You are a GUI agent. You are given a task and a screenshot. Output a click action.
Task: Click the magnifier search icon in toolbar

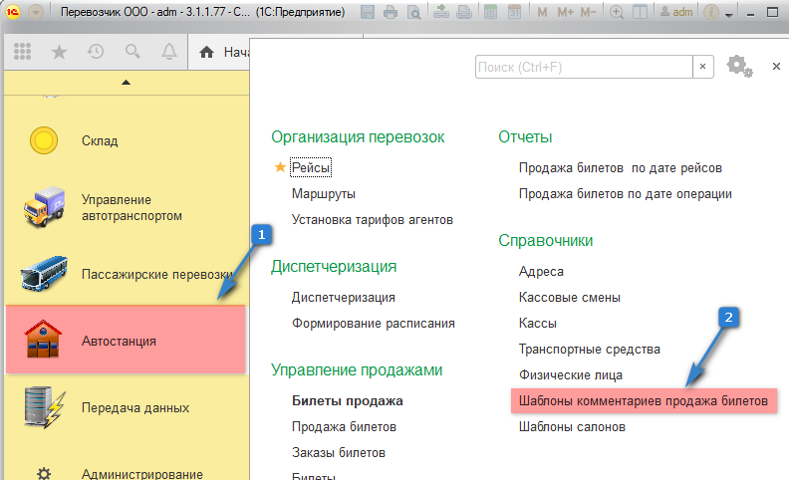point(132,52)
